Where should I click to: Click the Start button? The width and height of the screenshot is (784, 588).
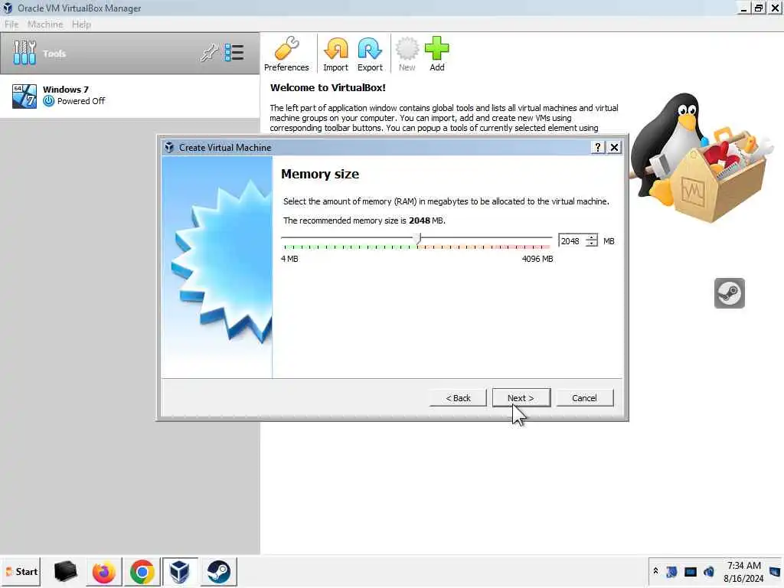[x=21, y=571]
